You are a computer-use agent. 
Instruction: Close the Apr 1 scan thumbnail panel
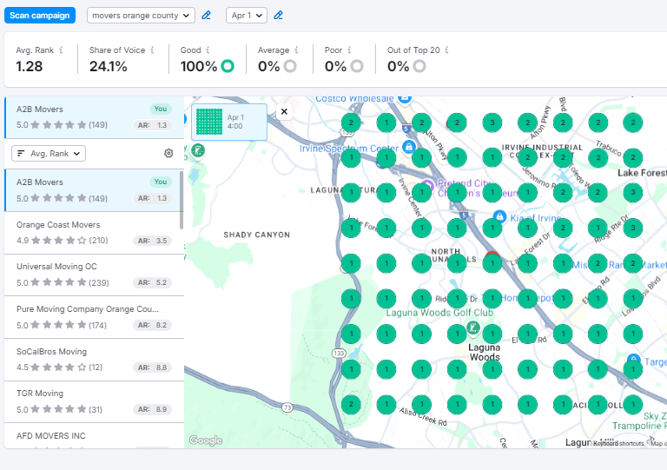[x=284, y=112]
